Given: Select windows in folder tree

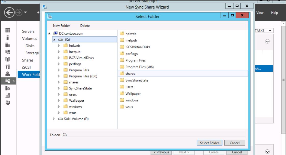Looking at the screenshot, I should (x=75, y=107).
